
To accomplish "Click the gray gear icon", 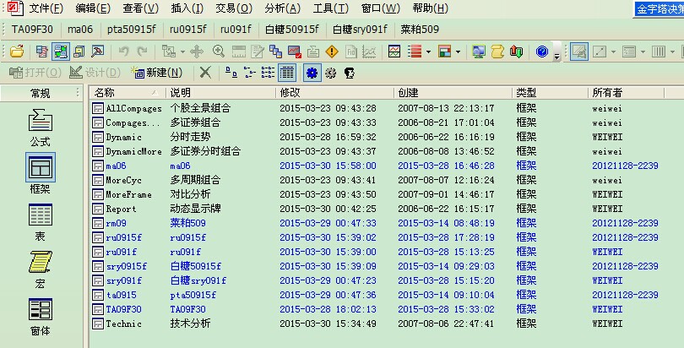I will pos(331,73).
